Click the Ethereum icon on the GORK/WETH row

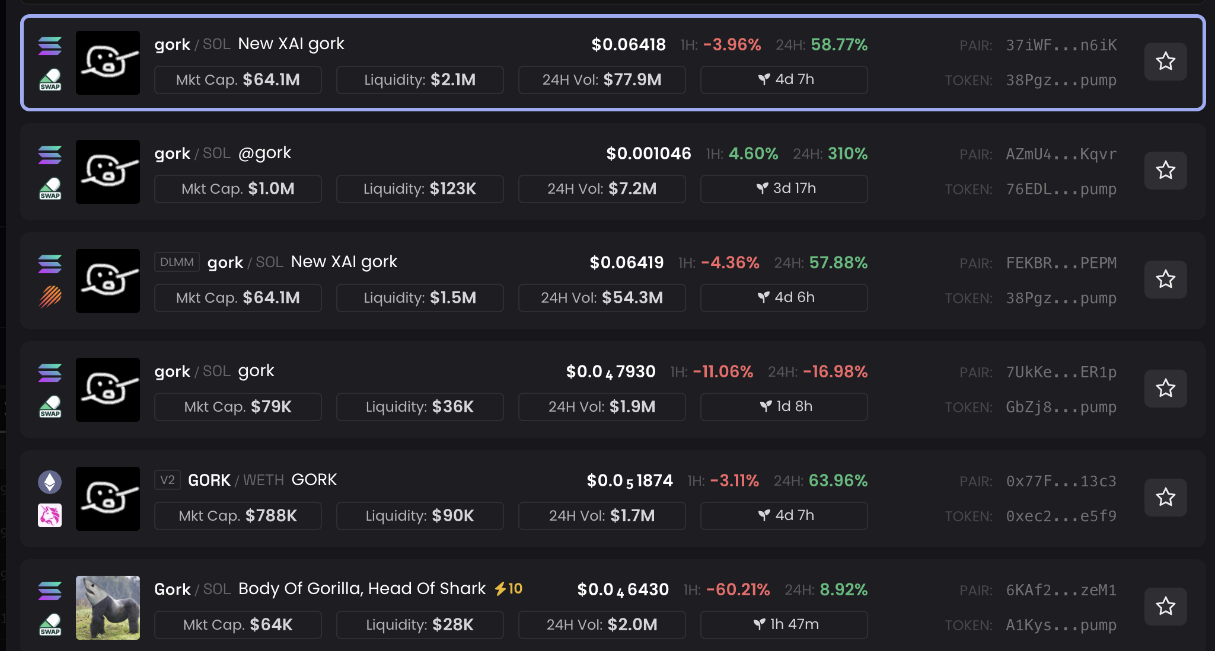[50, 482]
